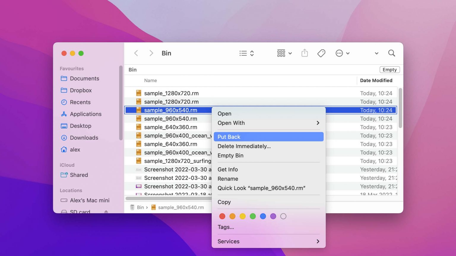Apply the red color tag
The image size is (456, 256).
pyautogui.click(x=222, y=216)
